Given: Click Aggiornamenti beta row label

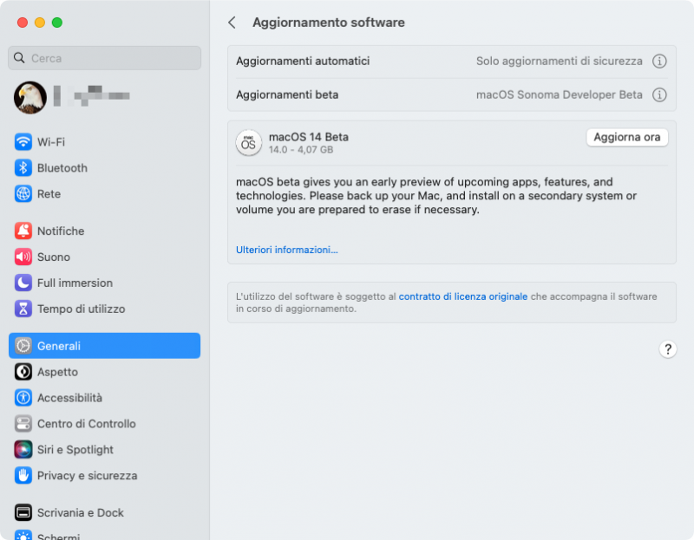Looking at the screenshot, I should [287, 94].
